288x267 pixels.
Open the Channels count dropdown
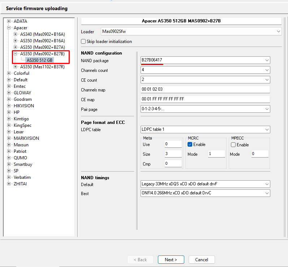click(x=205, y=70)
